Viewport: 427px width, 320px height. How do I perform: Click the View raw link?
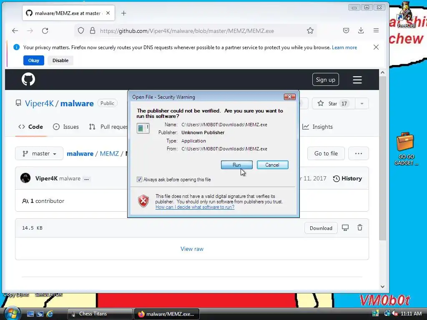point(192,249)
